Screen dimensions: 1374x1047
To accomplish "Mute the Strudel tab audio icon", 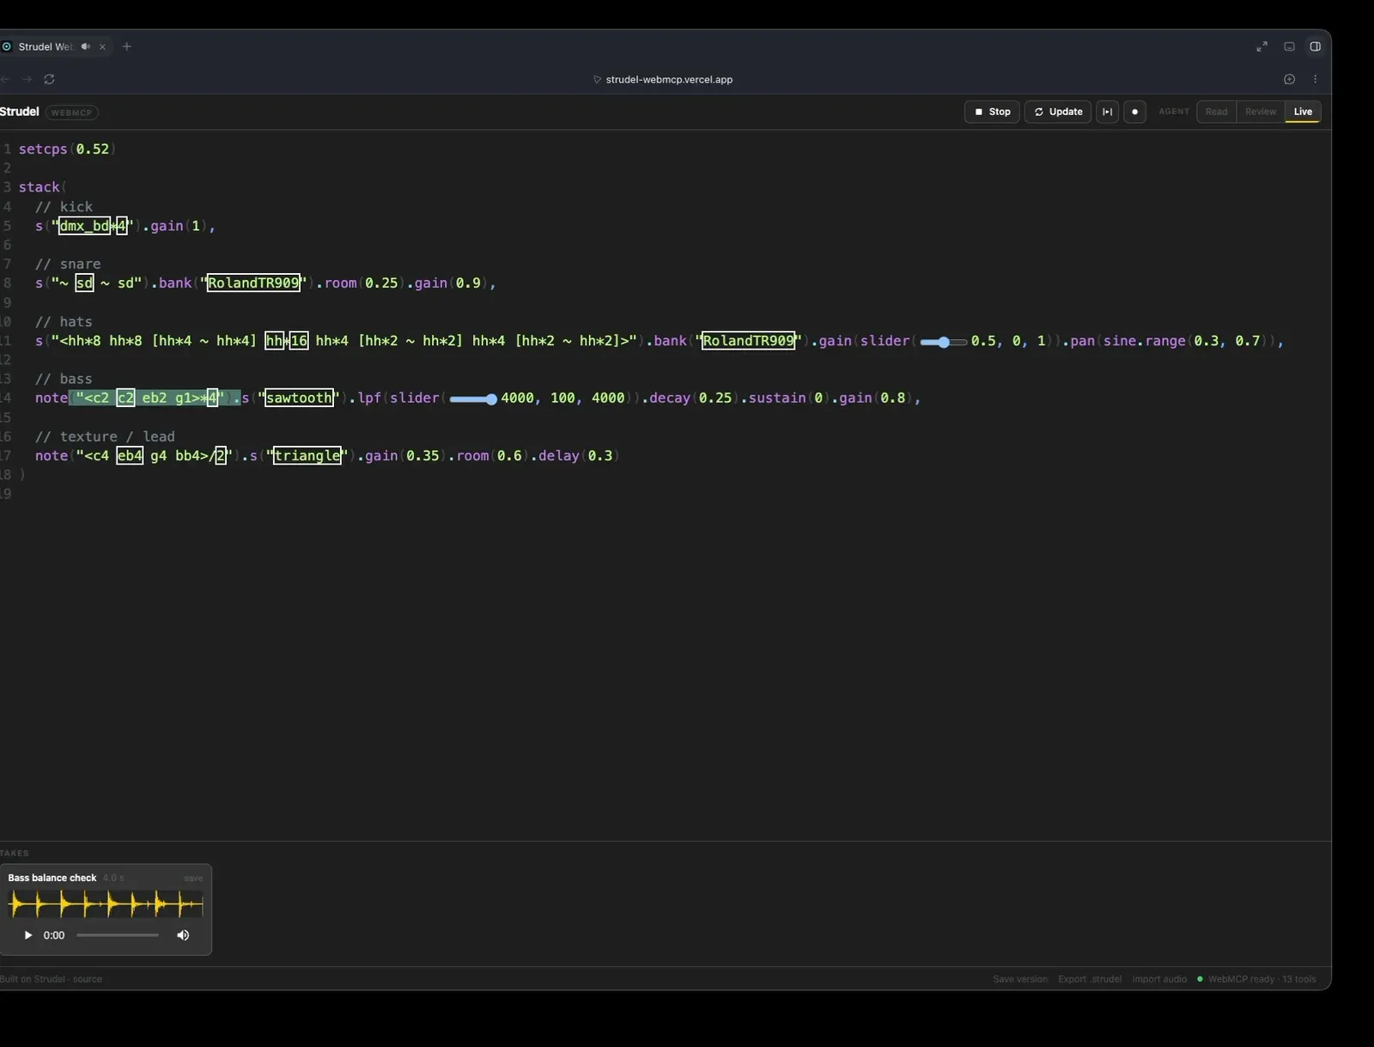I will (86, 46).
